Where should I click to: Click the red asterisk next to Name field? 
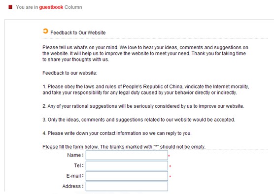click(169, 156)
